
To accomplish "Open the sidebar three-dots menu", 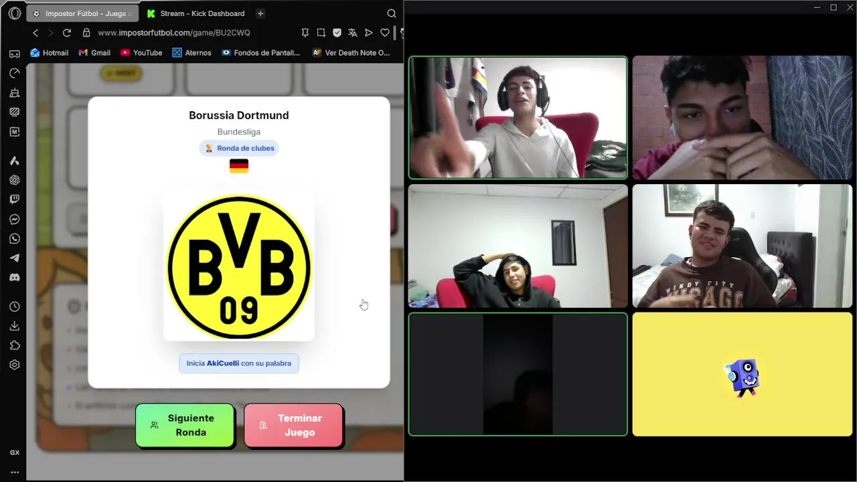I will pos(15,472).
